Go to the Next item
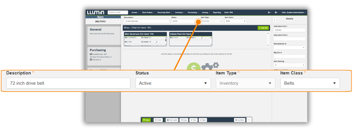 click(x=203, y=120)
